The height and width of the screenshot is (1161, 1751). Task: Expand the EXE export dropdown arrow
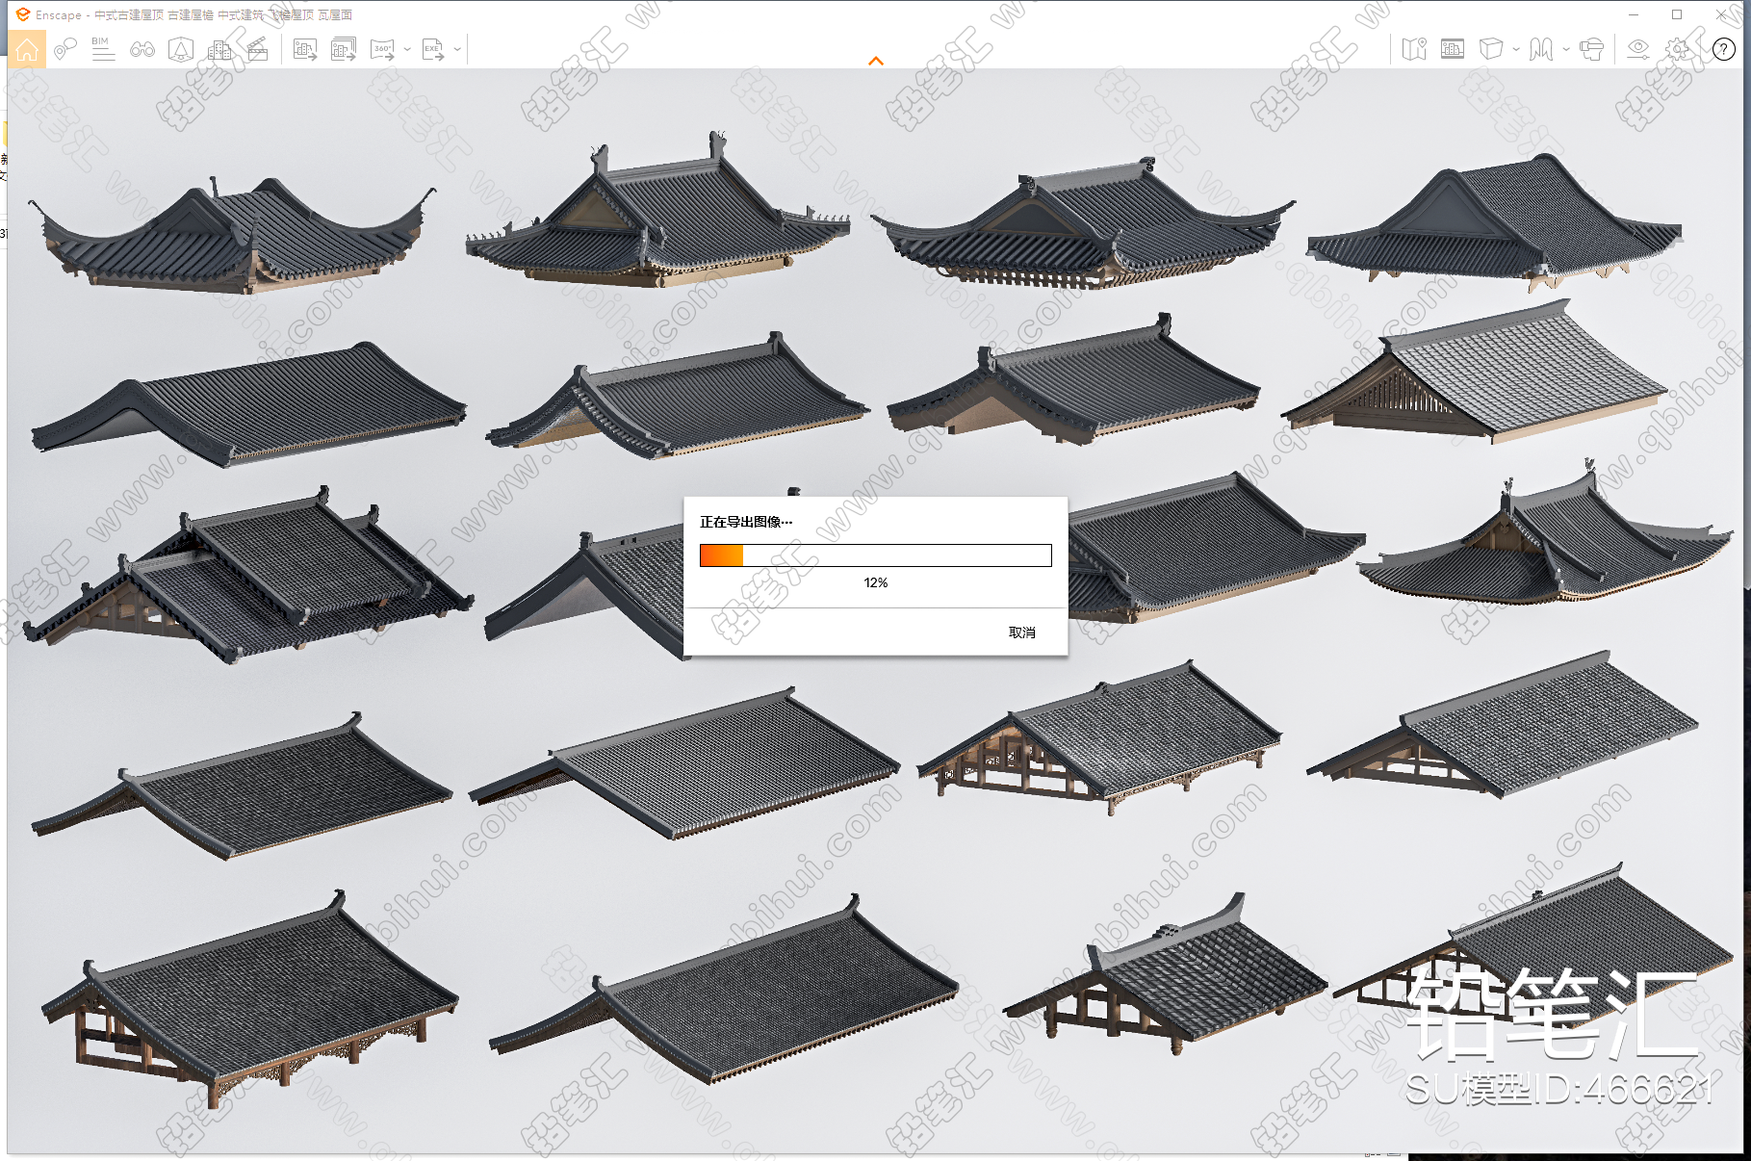pyautogui.click(x=457, y=49)
